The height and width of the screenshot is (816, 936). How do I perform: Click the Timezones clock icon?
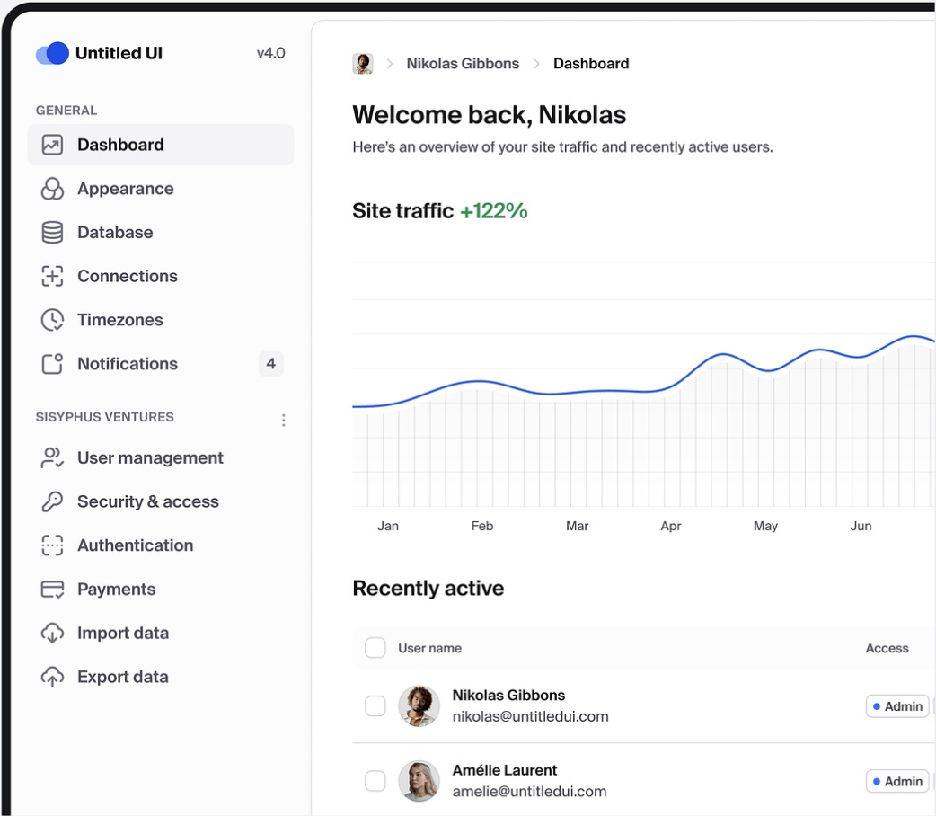click(52, 320)
